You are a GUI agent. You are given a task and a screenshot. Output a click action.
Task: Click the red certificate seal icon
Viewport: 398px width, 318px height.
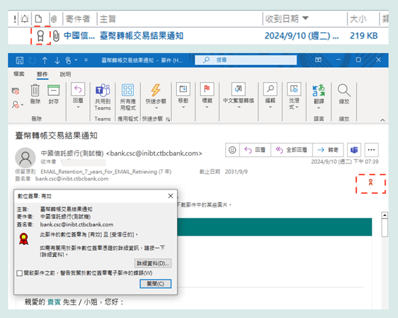tap(24, 239)
